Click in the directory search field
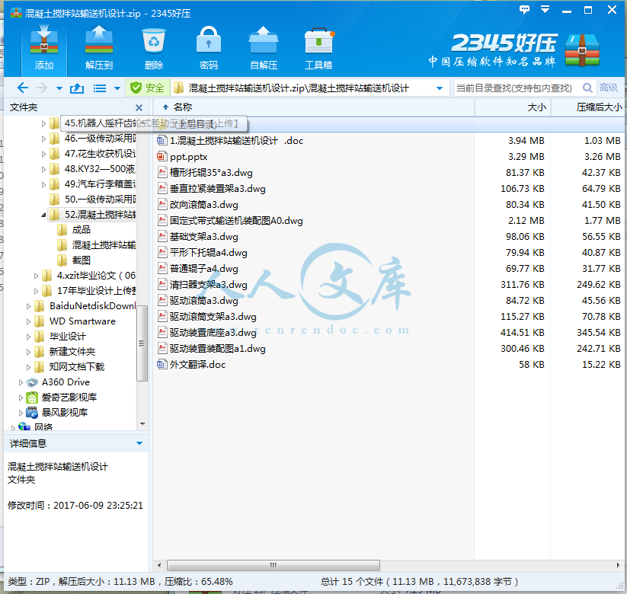627x594 pixels. (x=517, y=88)
